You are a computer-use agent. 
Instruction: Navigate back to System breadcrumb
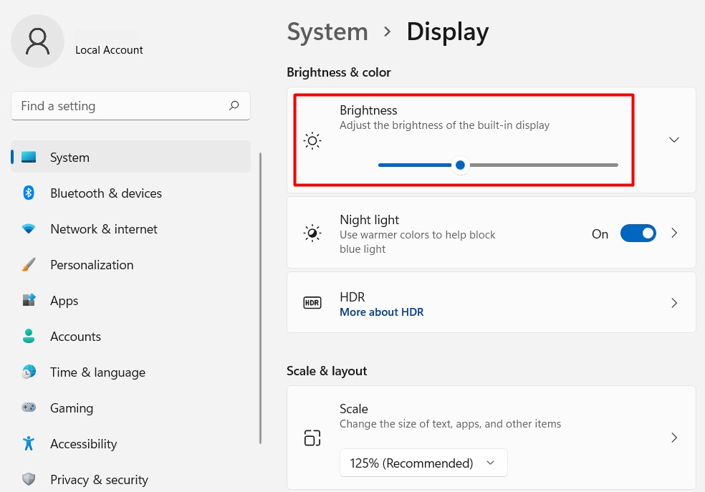tap(327, 32)
